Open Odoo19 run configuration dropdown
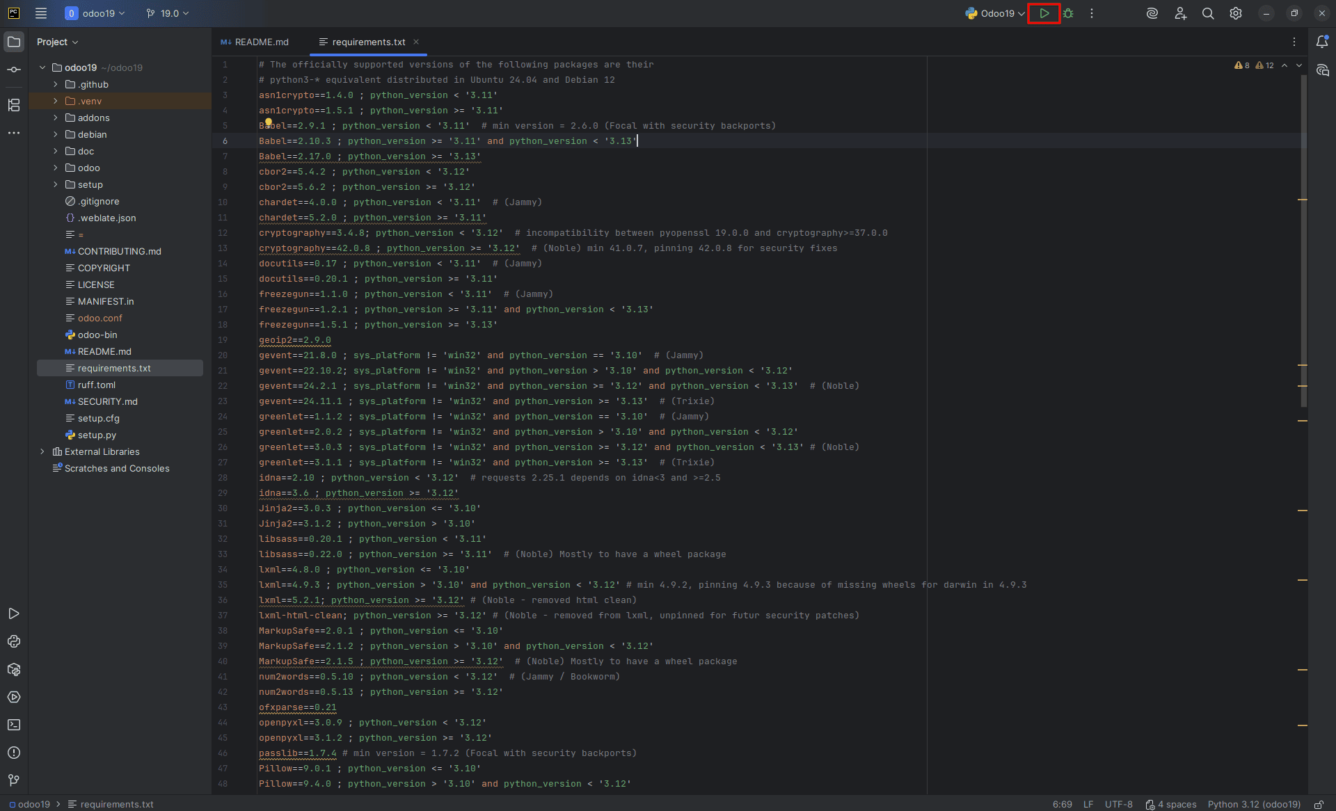Screen dimensions: 1336x811 994,13
